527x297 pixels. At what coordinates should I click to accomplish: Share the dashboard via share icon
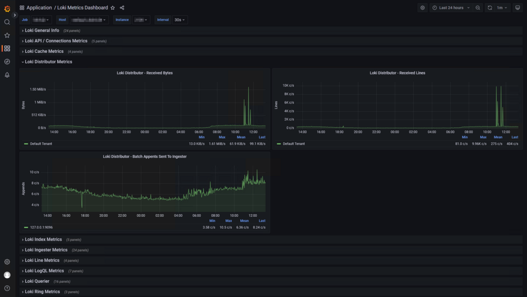122,8
